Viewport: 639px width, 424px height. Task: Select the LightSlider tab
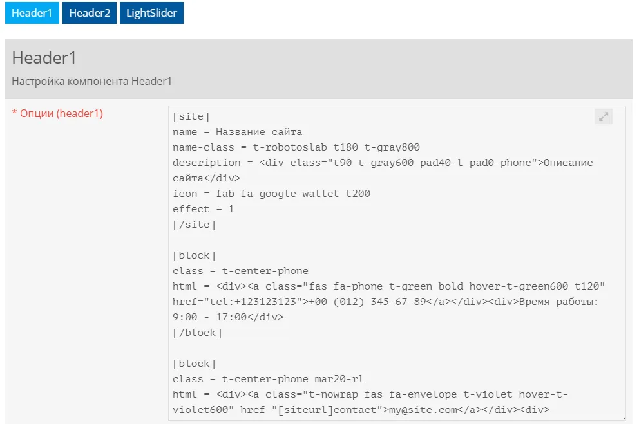tap(151, 13)
